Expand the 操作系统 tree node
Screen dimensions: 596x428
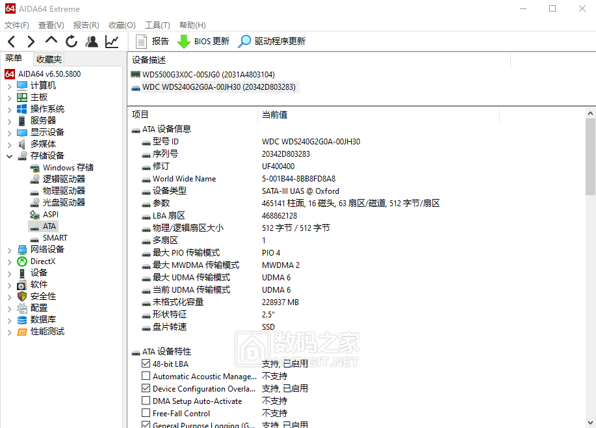coord(10,110)
